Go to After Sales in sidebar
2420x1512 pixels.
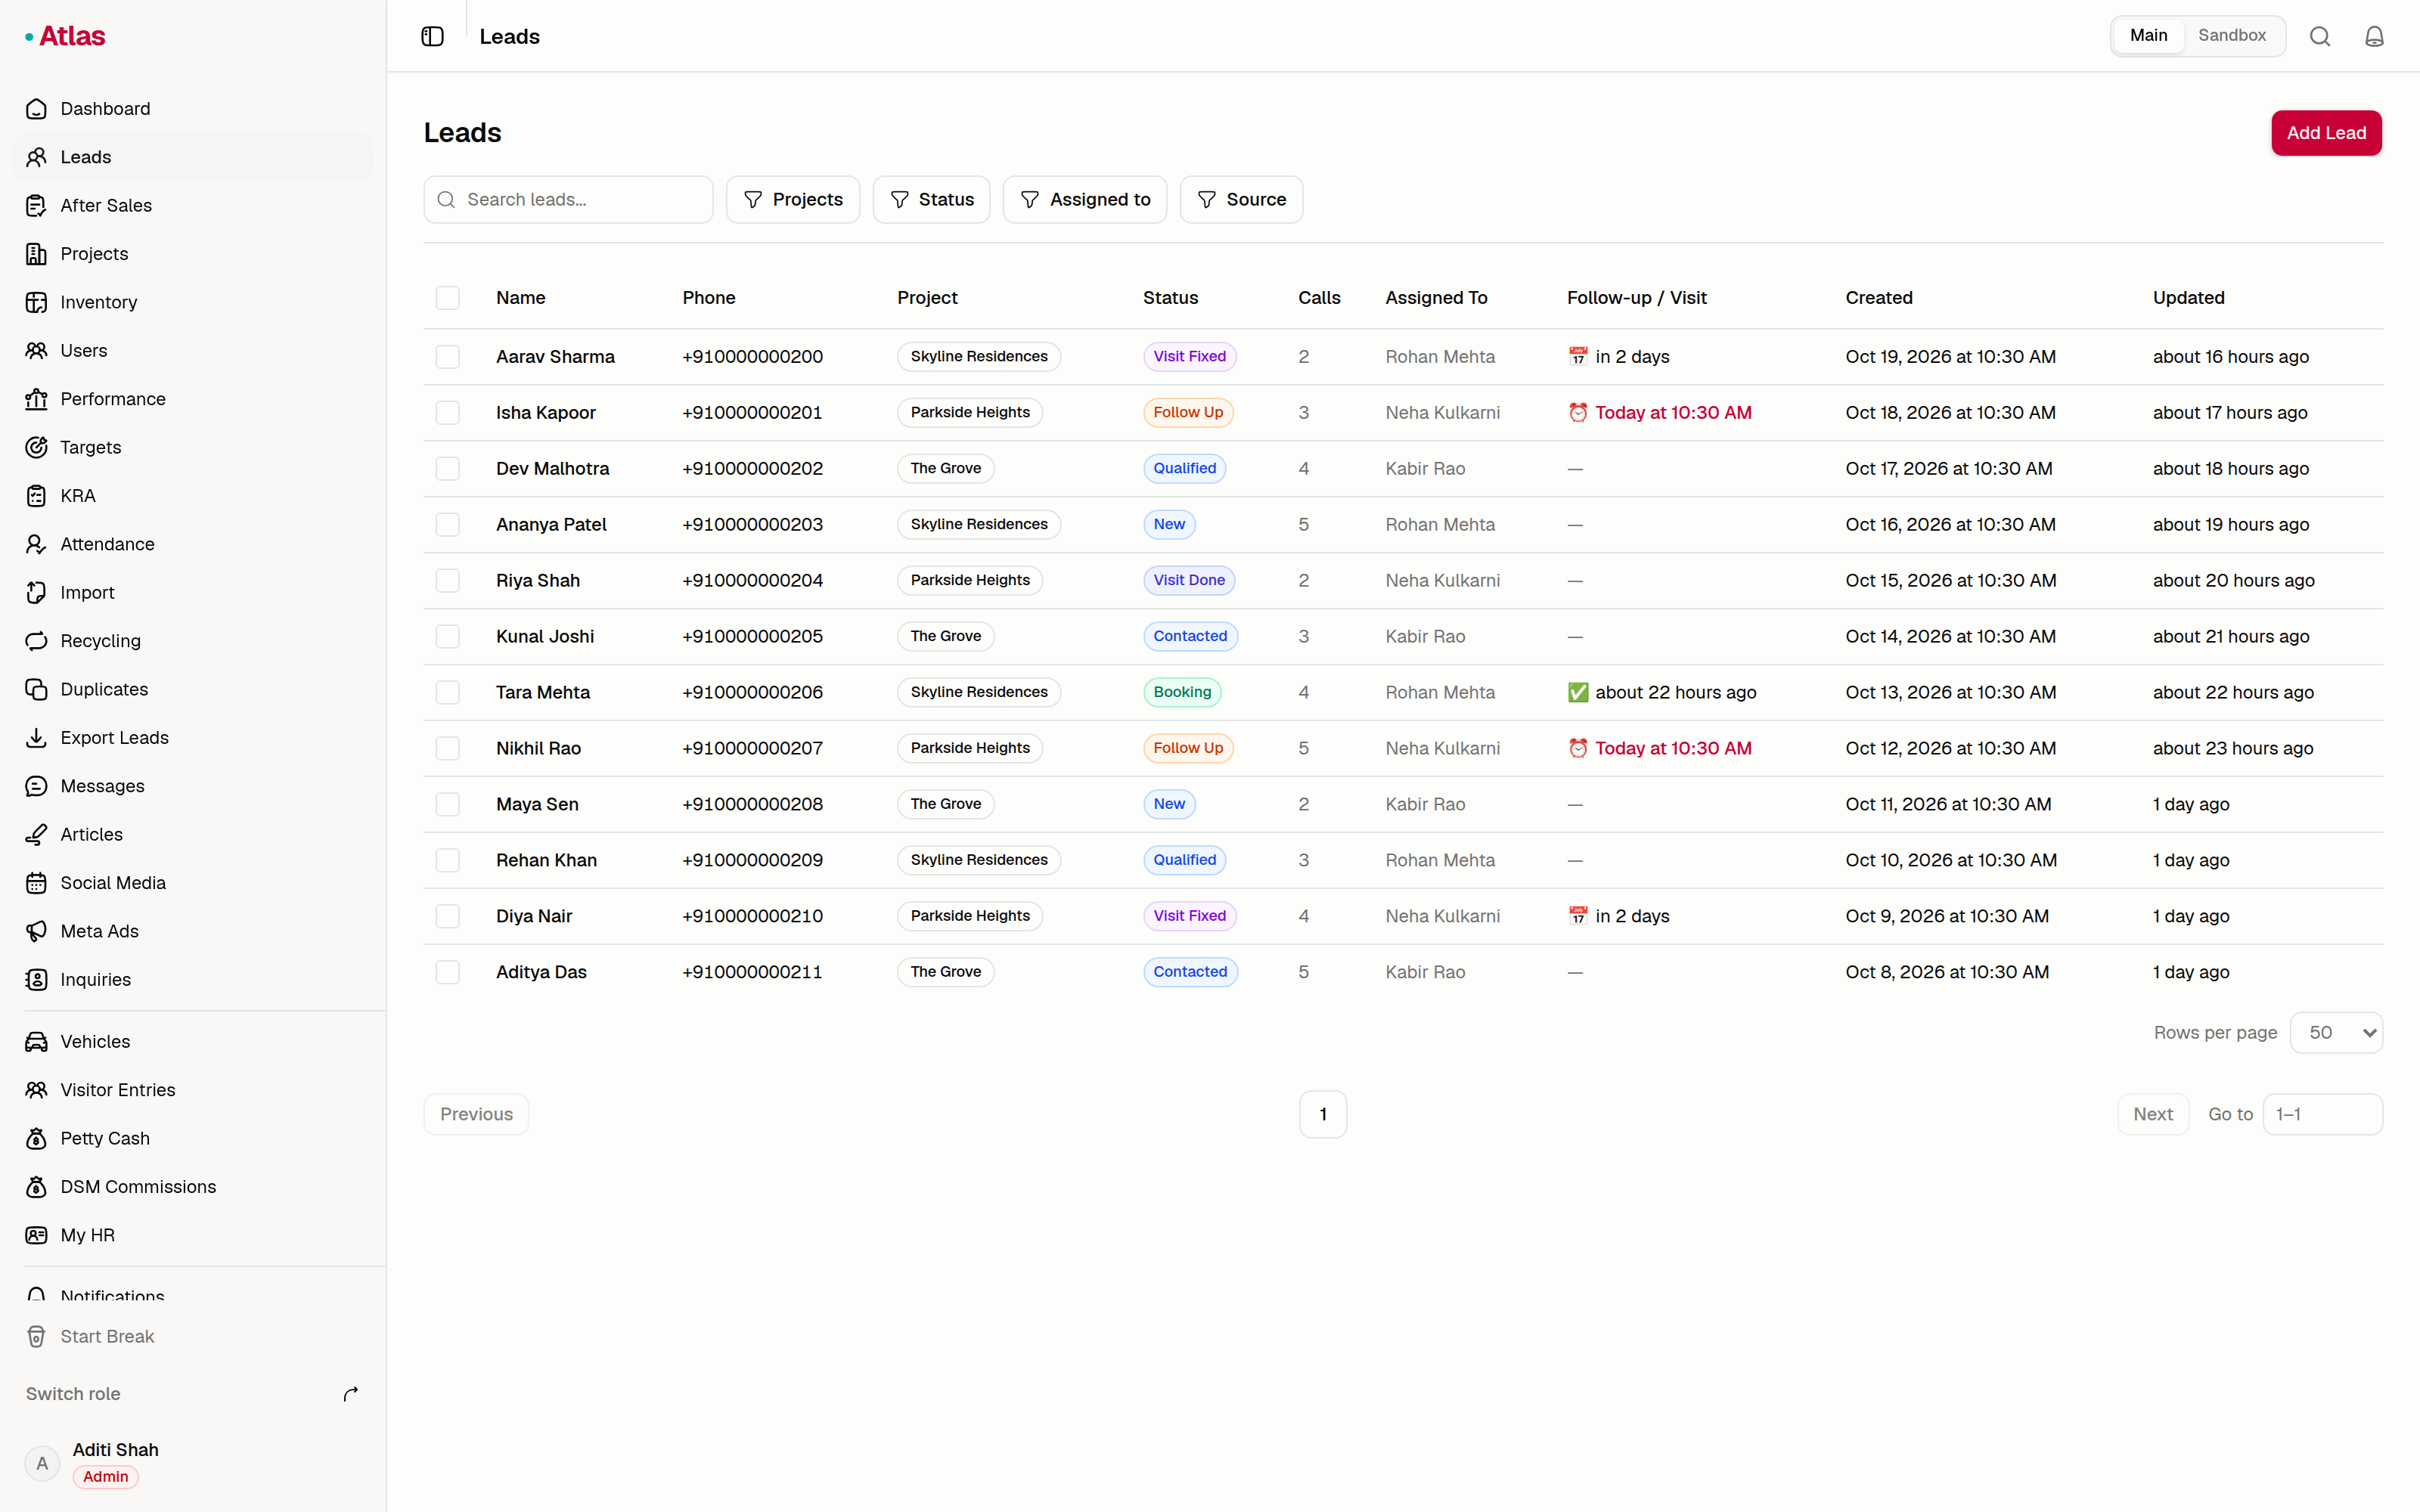pyautogui.click(x=193, y=205)
